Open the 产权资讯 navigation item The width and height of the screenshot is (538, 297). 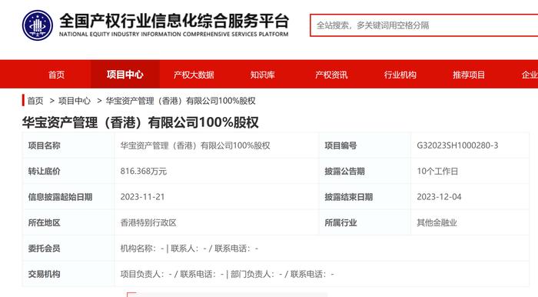[x=331, y=75]
